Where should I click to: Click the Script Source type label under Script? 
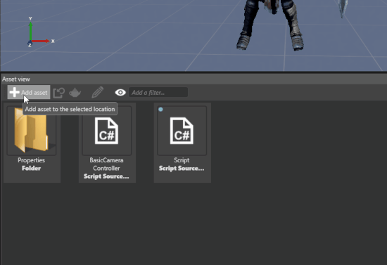182,169
